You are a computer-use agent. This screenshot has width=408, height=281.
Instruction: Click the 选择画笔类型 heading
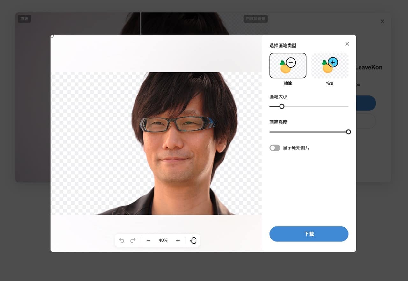coord(283,46)
